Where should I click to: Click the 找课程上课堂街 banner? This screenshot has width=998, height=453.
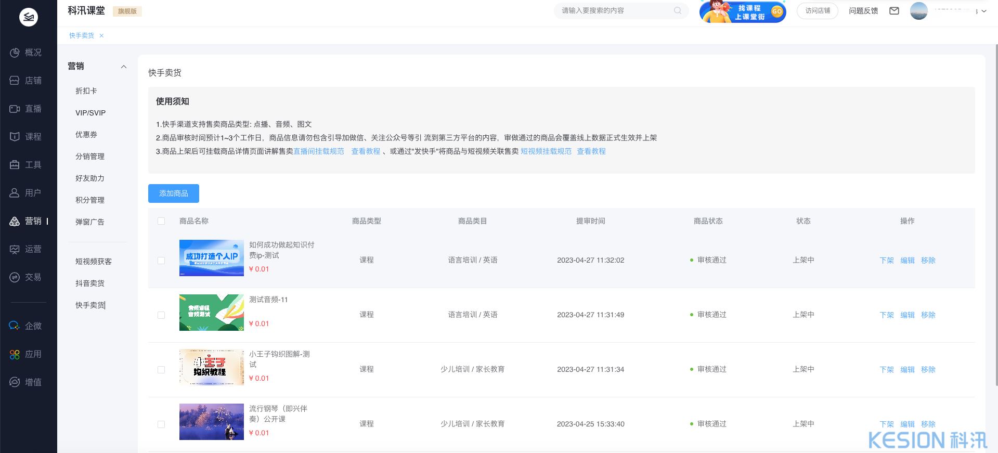pyautogui.click(x=743, y=11)
